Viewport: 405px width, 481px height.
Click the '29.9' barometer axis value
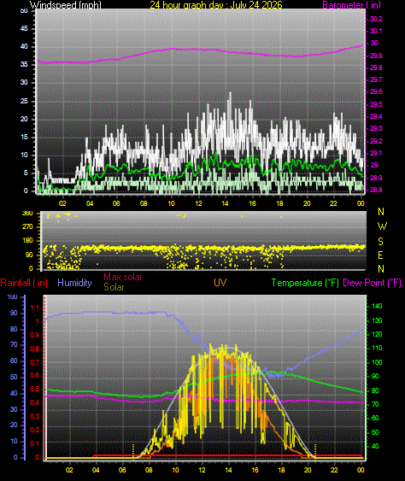click(376, 56)
